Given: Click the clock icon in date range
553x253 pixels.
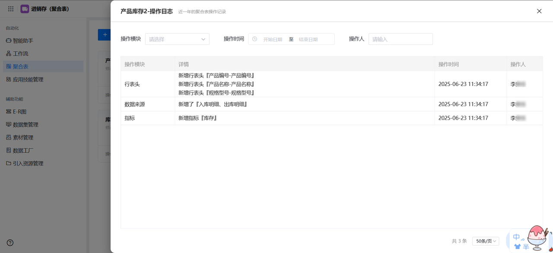Looking at the screenshot, I should point(254,39).
